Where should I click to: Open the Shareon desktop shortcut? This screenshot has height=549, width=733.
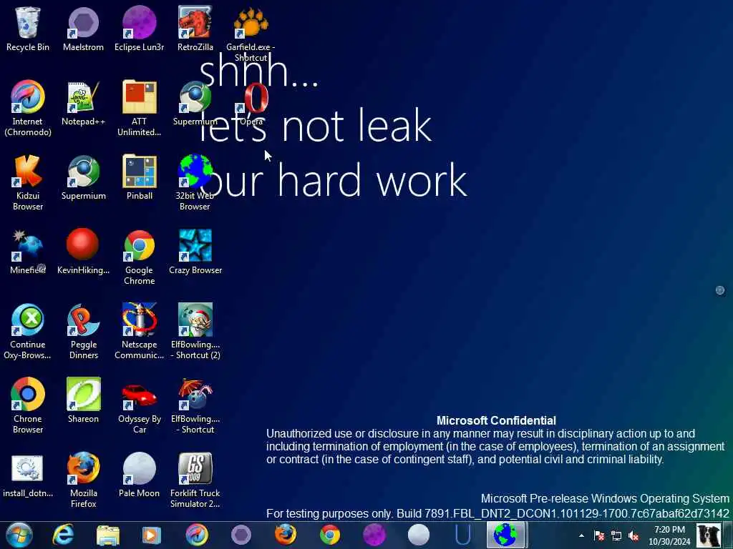(x=83, y=401)
